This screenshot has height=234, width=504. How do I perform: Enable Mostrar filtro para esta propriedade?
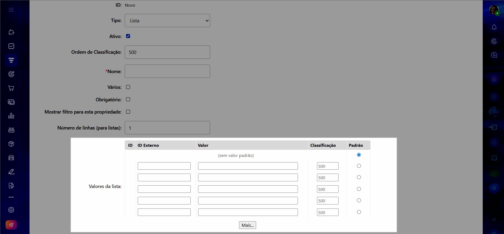pyautogui.click(x=128, y=112)
